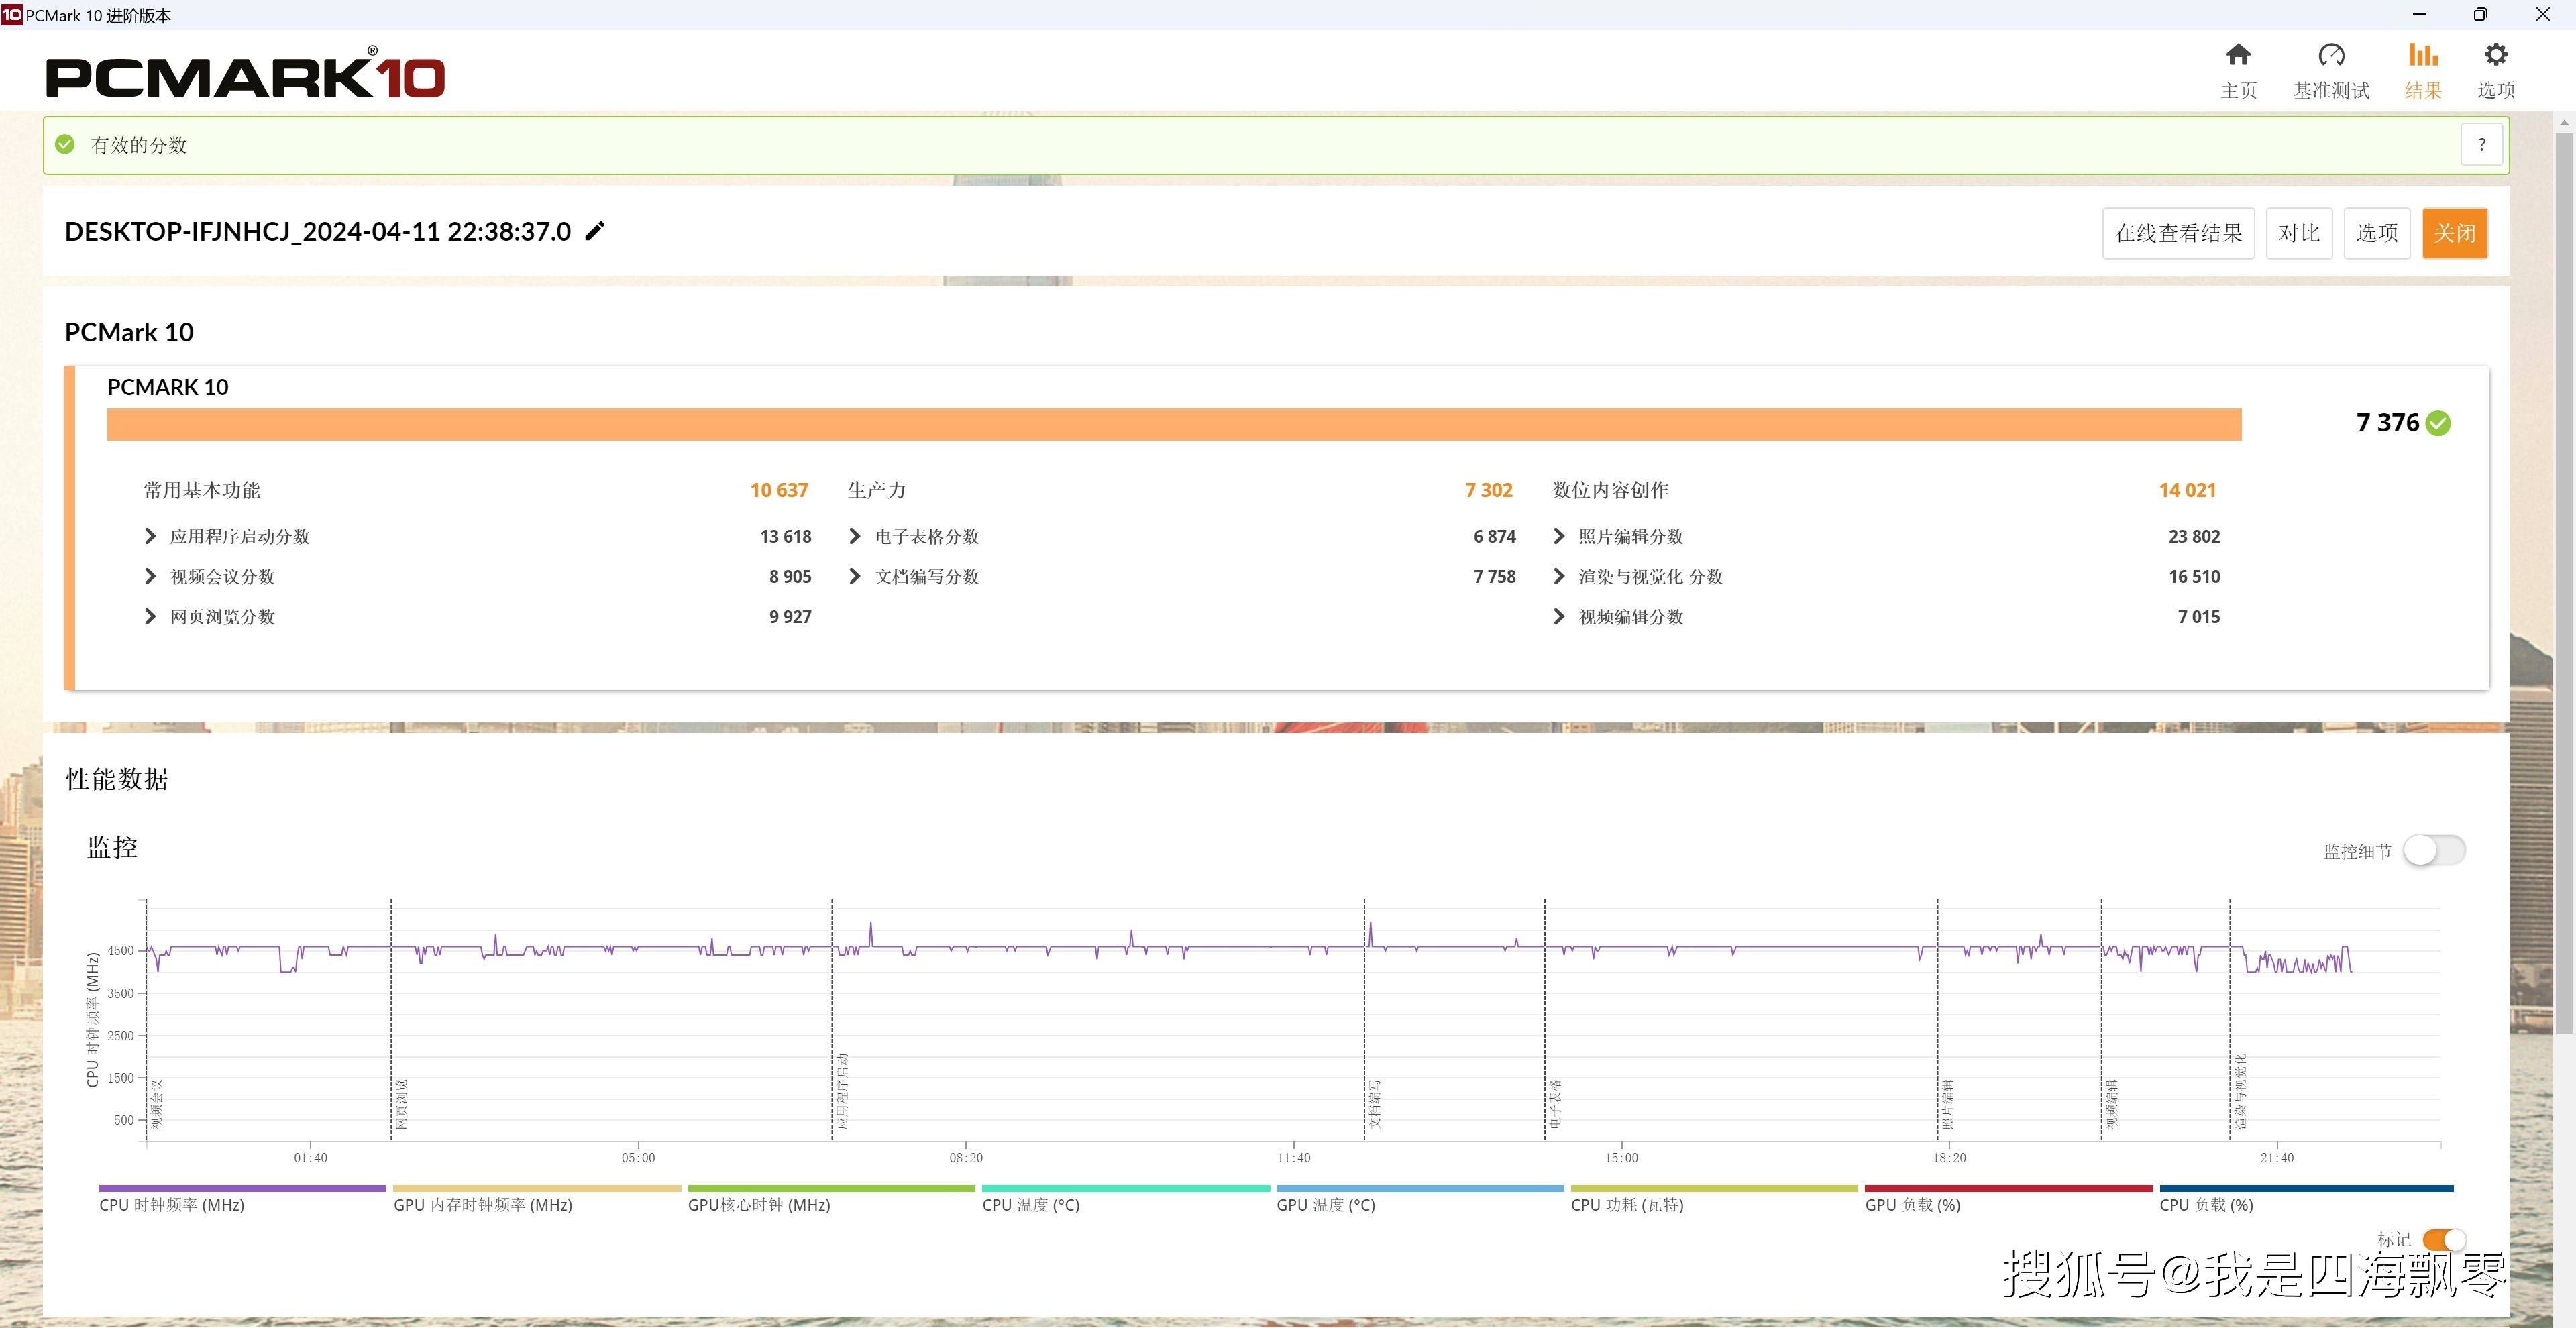Expand 视频编辑分数 row

1558,616
